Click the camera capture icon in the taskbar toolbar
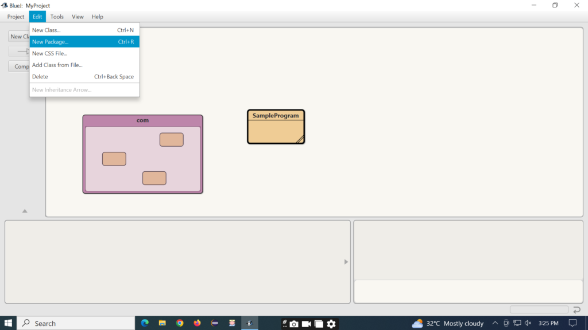 [293, 323]
